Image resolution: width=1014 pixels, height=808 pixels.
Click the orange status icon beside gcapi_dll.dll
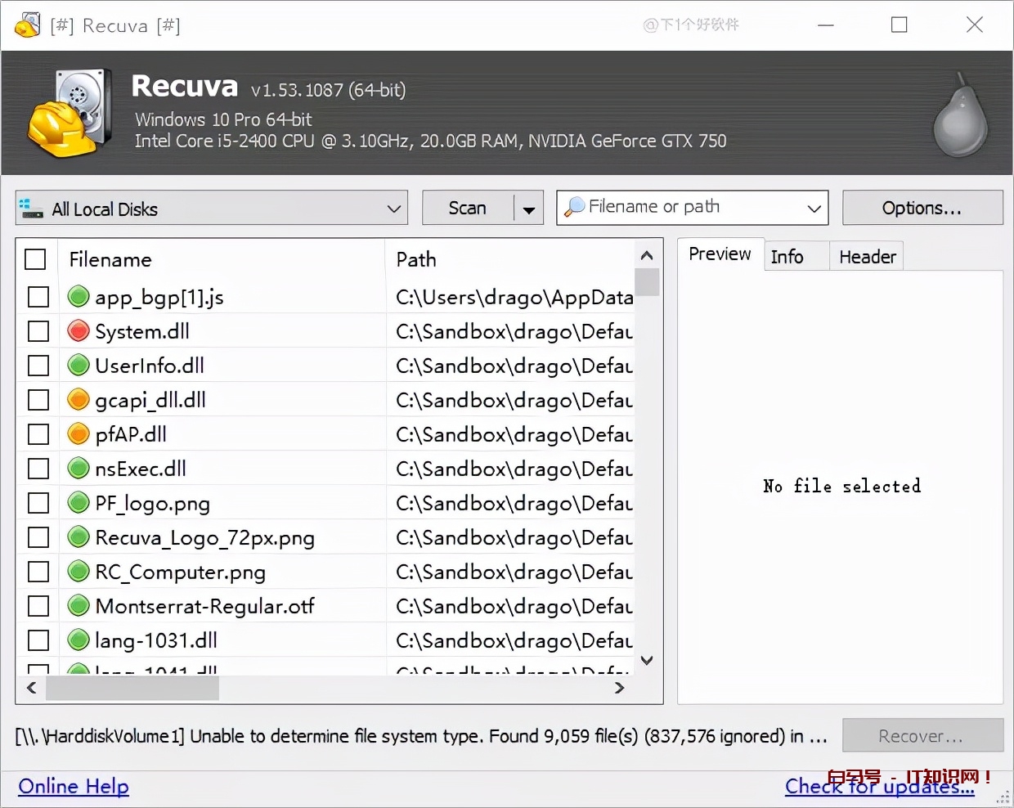79,400
